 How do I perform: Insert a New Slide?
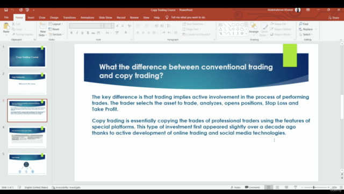pos(43,29)
